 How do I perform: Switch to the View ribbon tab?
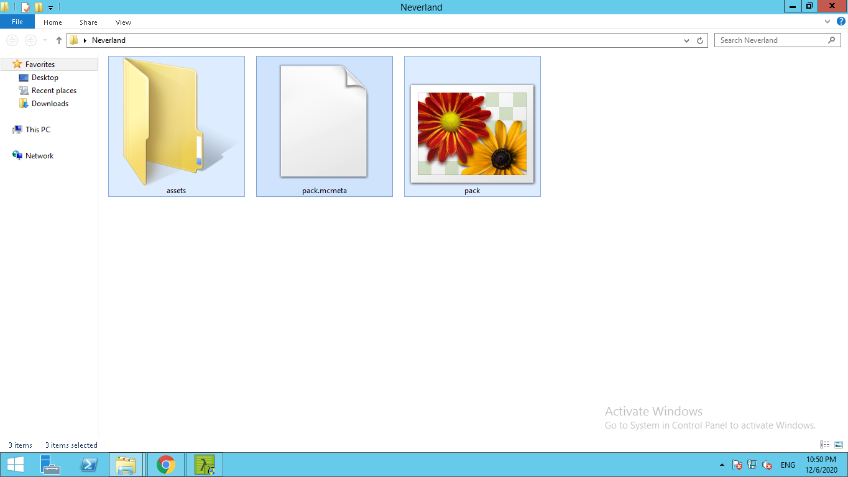(124, 22)
